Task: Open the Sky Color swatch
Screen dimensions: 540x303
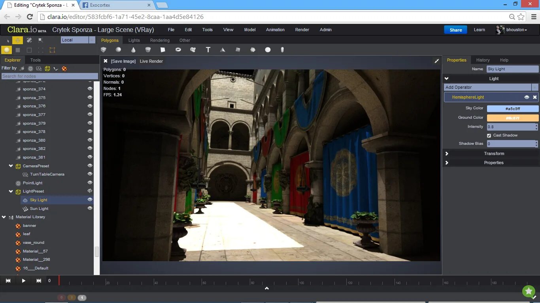Action: point(512,108)
